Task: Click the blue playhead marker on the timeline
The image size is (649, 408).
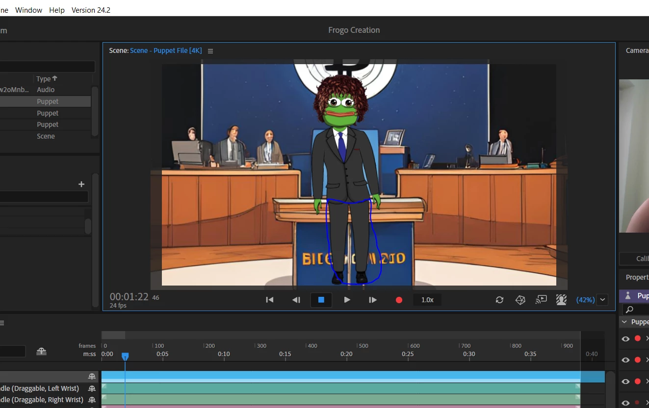Action: [125, 356]
